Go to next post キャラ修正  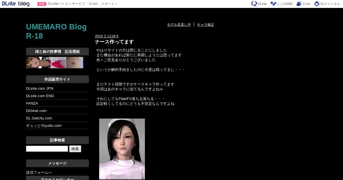point(206,25)
